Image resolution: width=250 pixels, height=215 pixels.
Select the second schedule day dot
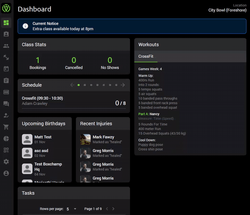click(85, 85)
